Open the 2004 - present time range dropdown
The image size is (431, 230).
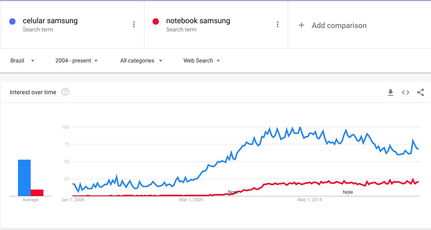click(76, 61)
